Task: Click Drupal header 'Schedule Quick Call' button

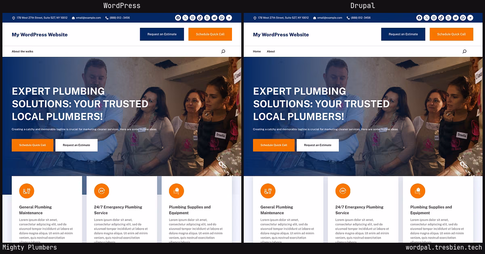Action: (x=451, y=34)
